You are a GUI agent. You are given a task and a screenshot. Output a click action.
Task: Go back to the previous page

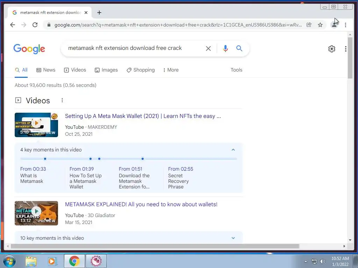pos(13,25)
